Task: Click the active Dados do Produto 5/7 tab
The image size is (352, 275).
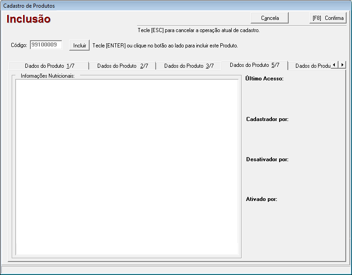Action: coord(254,65)
